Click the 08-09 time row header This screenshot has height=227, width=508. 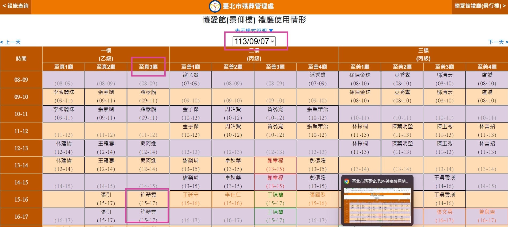click(x=21, y=80)
